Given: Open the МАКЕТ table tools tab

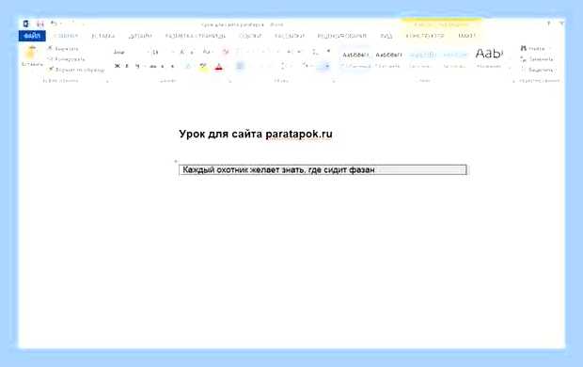Looking at the screenshot, I should click(466, 36).
